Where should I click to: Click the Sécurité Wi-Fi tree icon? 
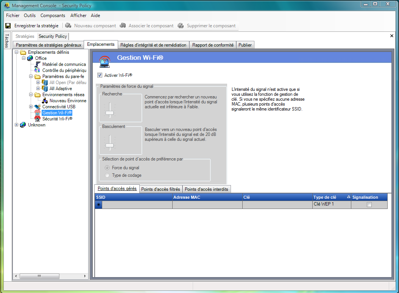coord(37,119)
